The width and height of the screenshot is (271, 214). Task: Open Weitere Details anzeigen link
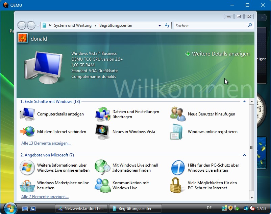221,54
